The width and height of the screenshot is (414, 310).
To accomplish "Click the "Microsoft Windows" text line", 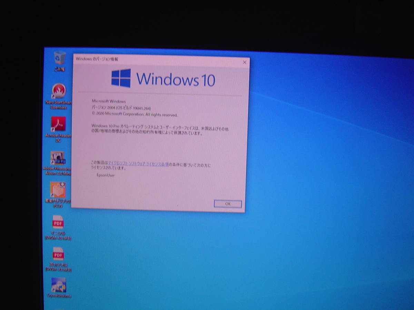I will click(x=109, y=101).
